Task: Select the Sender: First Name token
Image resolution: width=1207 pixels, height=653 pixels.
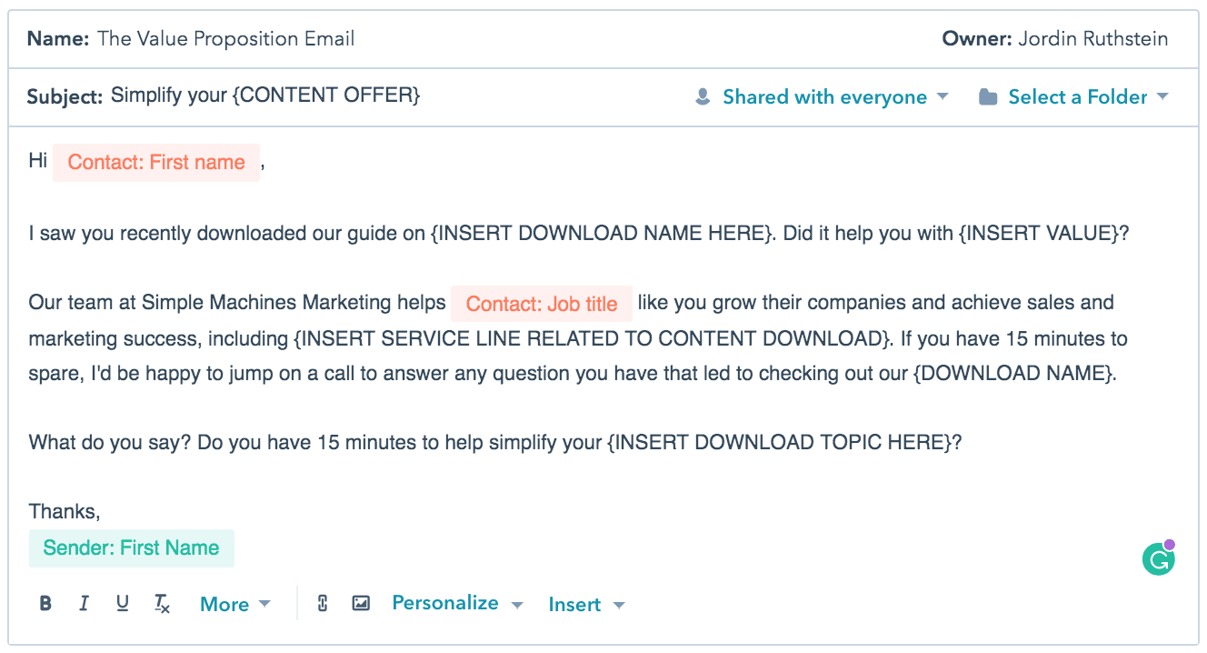Action: (x=131, y=548)
